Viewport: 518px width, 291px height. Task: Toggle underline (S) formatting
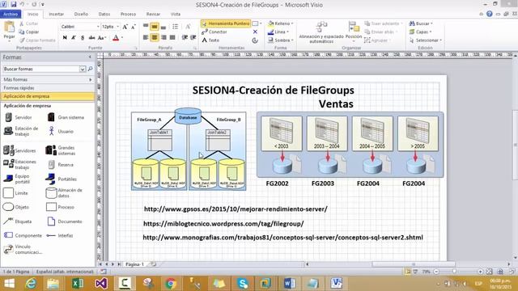pos(83,38)
